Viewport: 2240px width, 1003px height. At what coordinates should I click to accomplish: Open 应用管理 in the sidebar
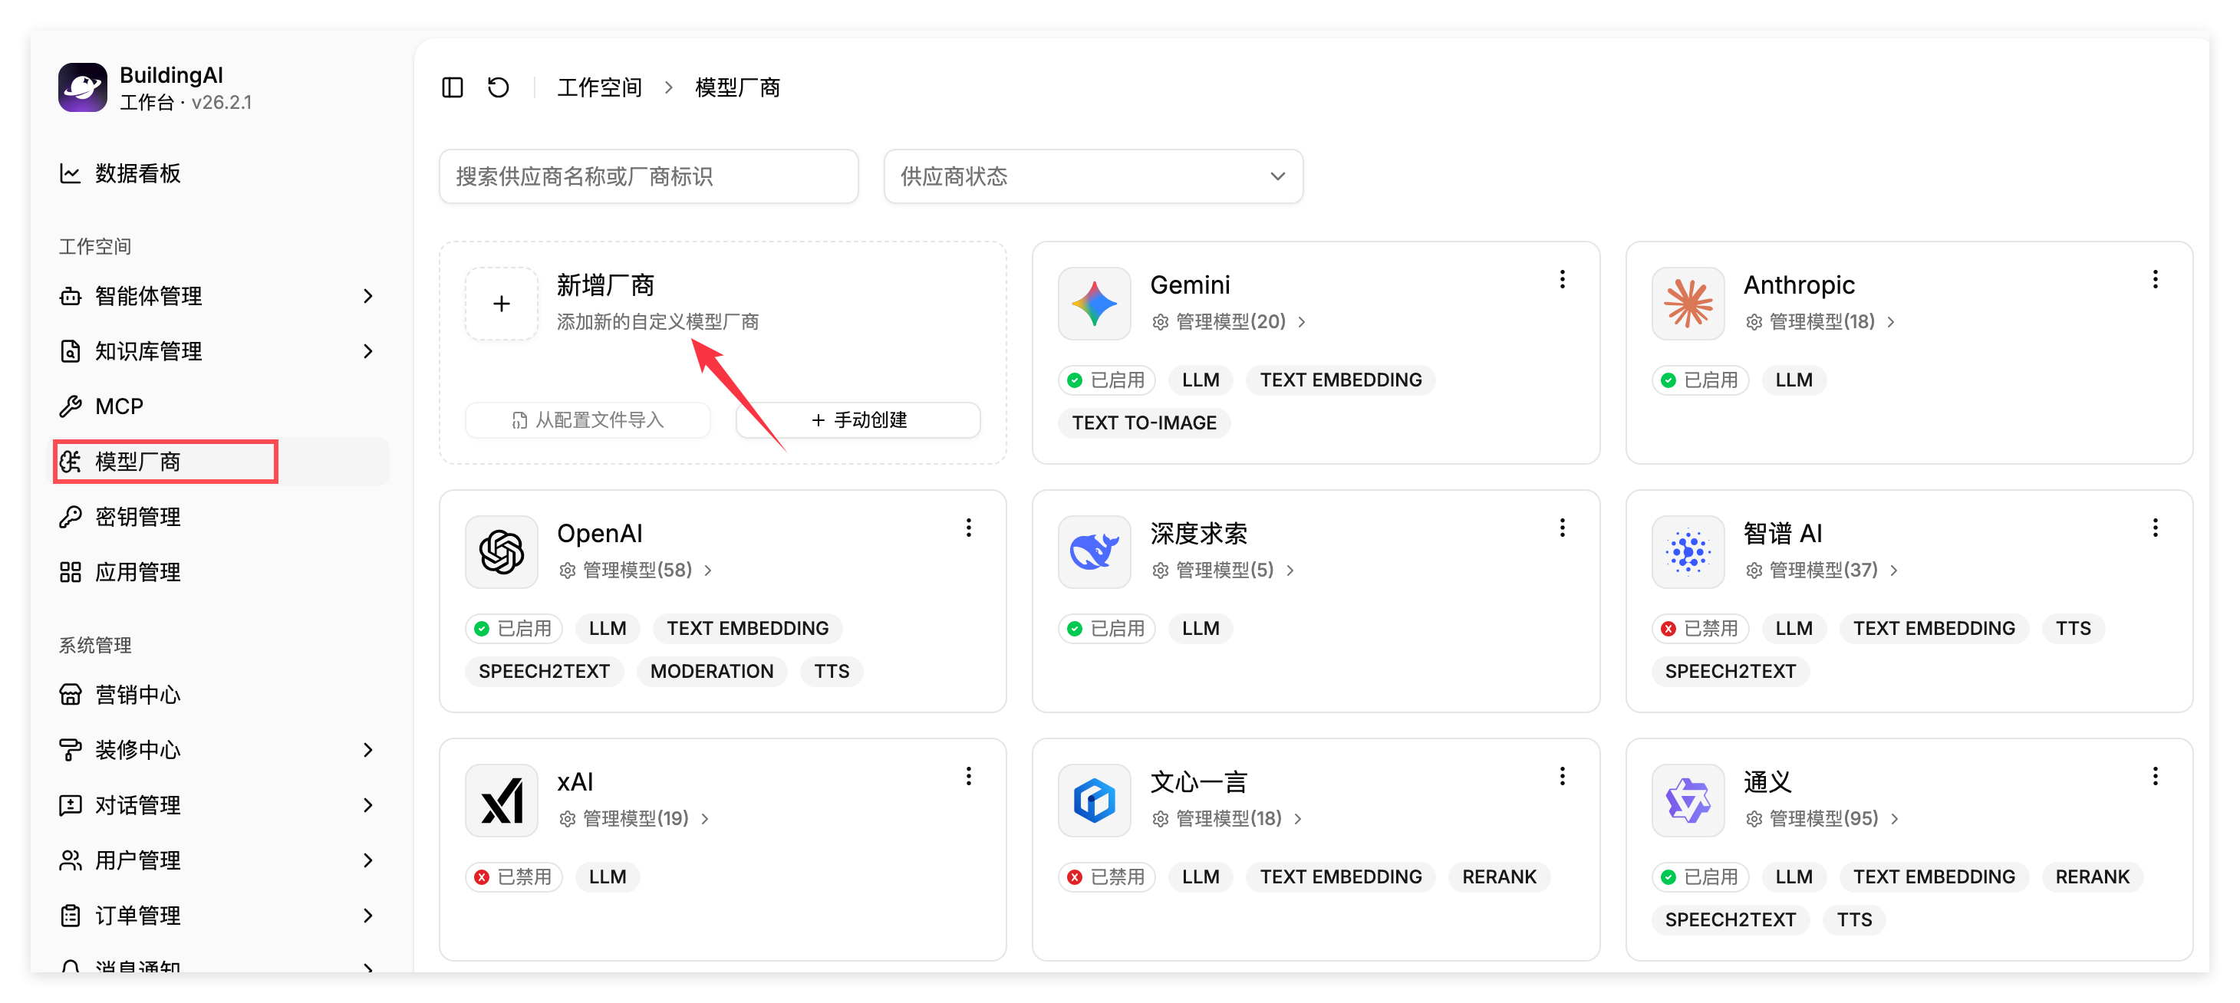[221, 572]
